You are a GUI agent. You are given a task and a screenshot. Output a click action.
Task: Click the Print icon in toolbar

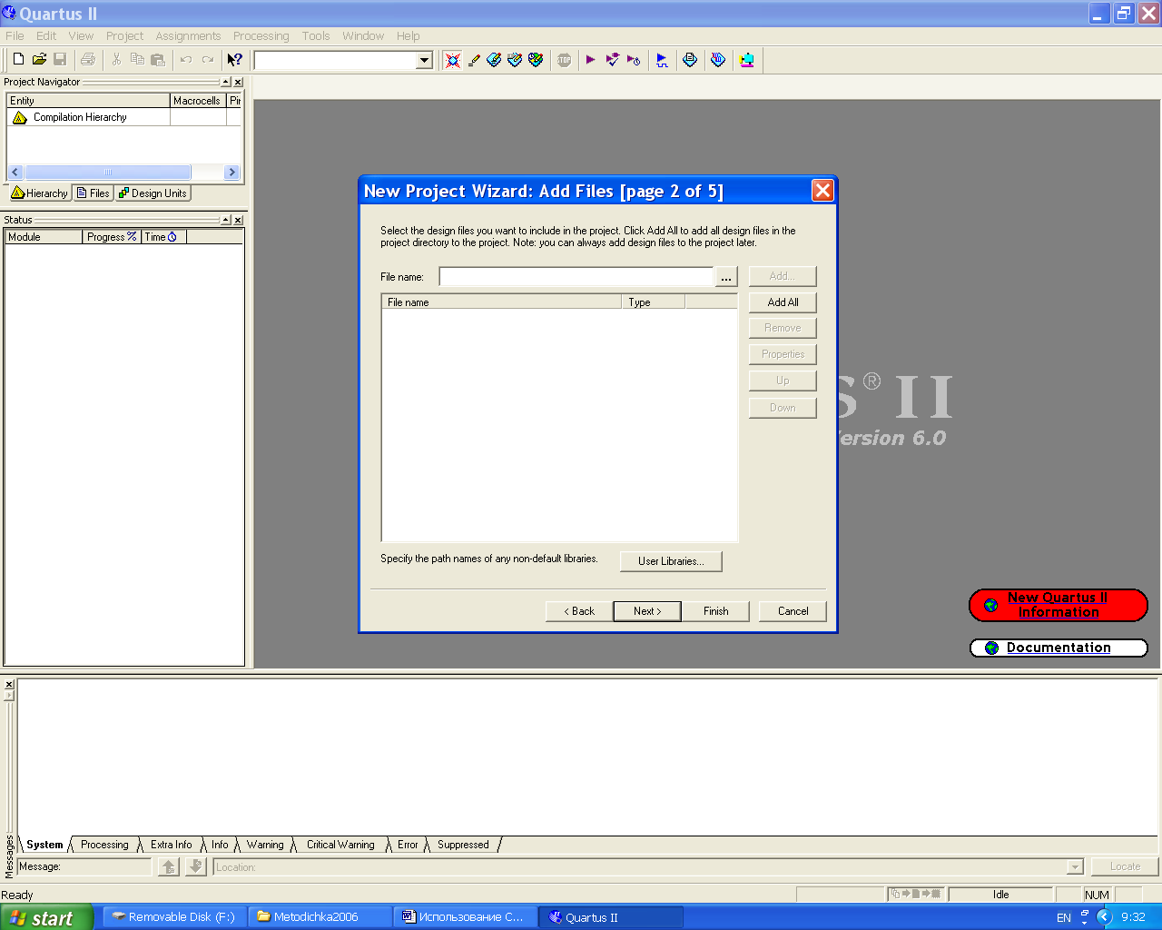pos(88,60)
